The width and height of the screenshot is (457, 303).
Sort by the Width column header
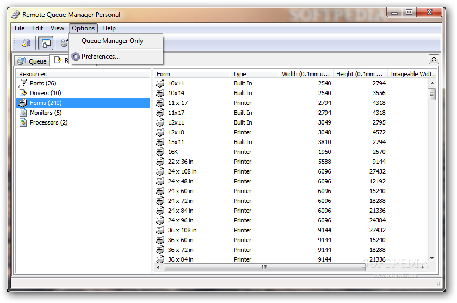(x=306, y=74)
